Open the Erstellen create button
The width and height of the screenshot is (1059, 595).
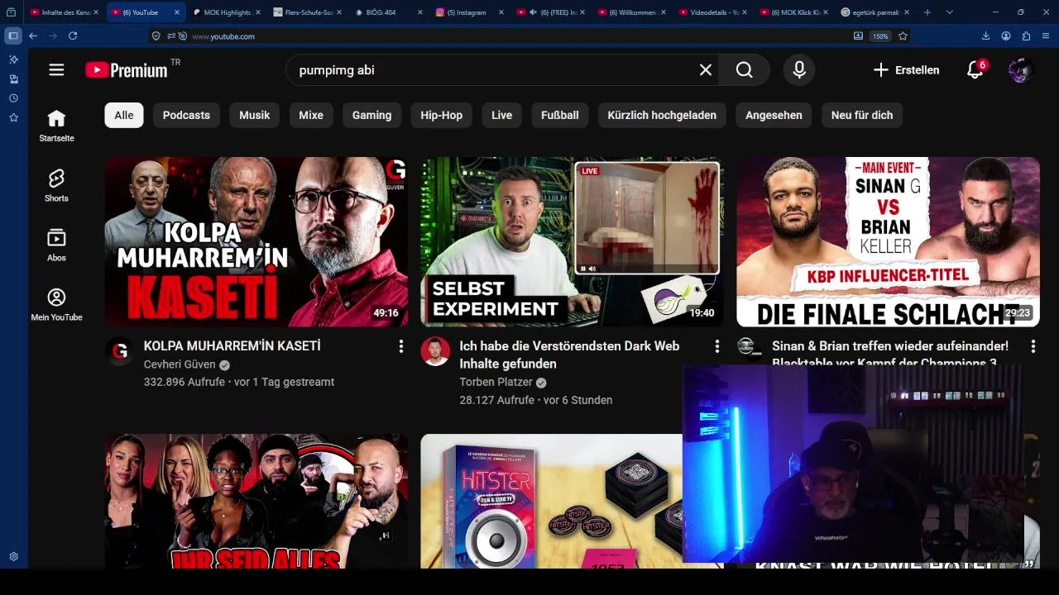coord(906,70)
